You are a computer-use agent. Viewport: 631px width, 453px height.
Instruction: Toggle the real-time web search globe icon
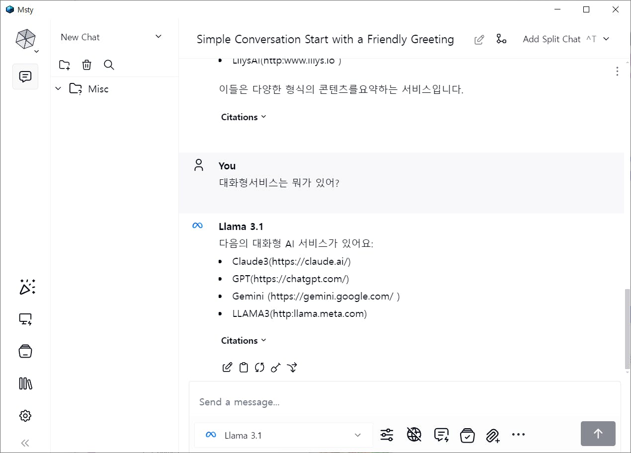coord(414,435)
